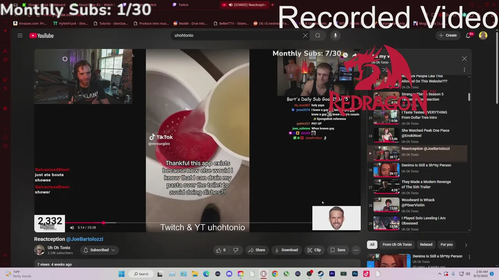Open the Uh Oh Tonio channel name
Image resolution: width=499 pixels, height=280 pixels.
[59, 248]
